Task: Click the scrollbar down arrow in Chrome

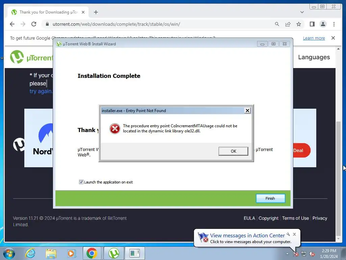Action: [338, 239]
